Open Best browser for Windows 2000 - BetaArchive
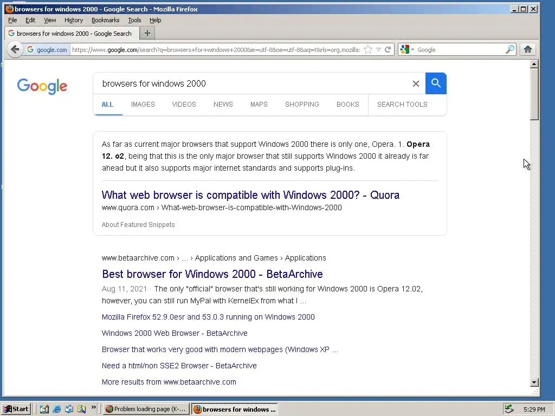 [212, 274]
